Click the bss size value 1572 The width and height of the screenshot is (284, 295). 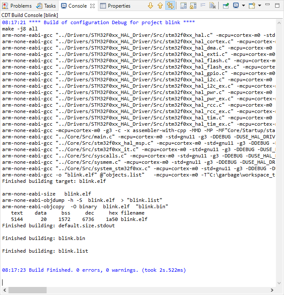64,219
